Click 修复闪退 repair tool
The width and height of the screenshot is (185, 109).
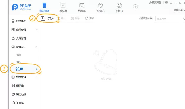(x=155, y=3)
